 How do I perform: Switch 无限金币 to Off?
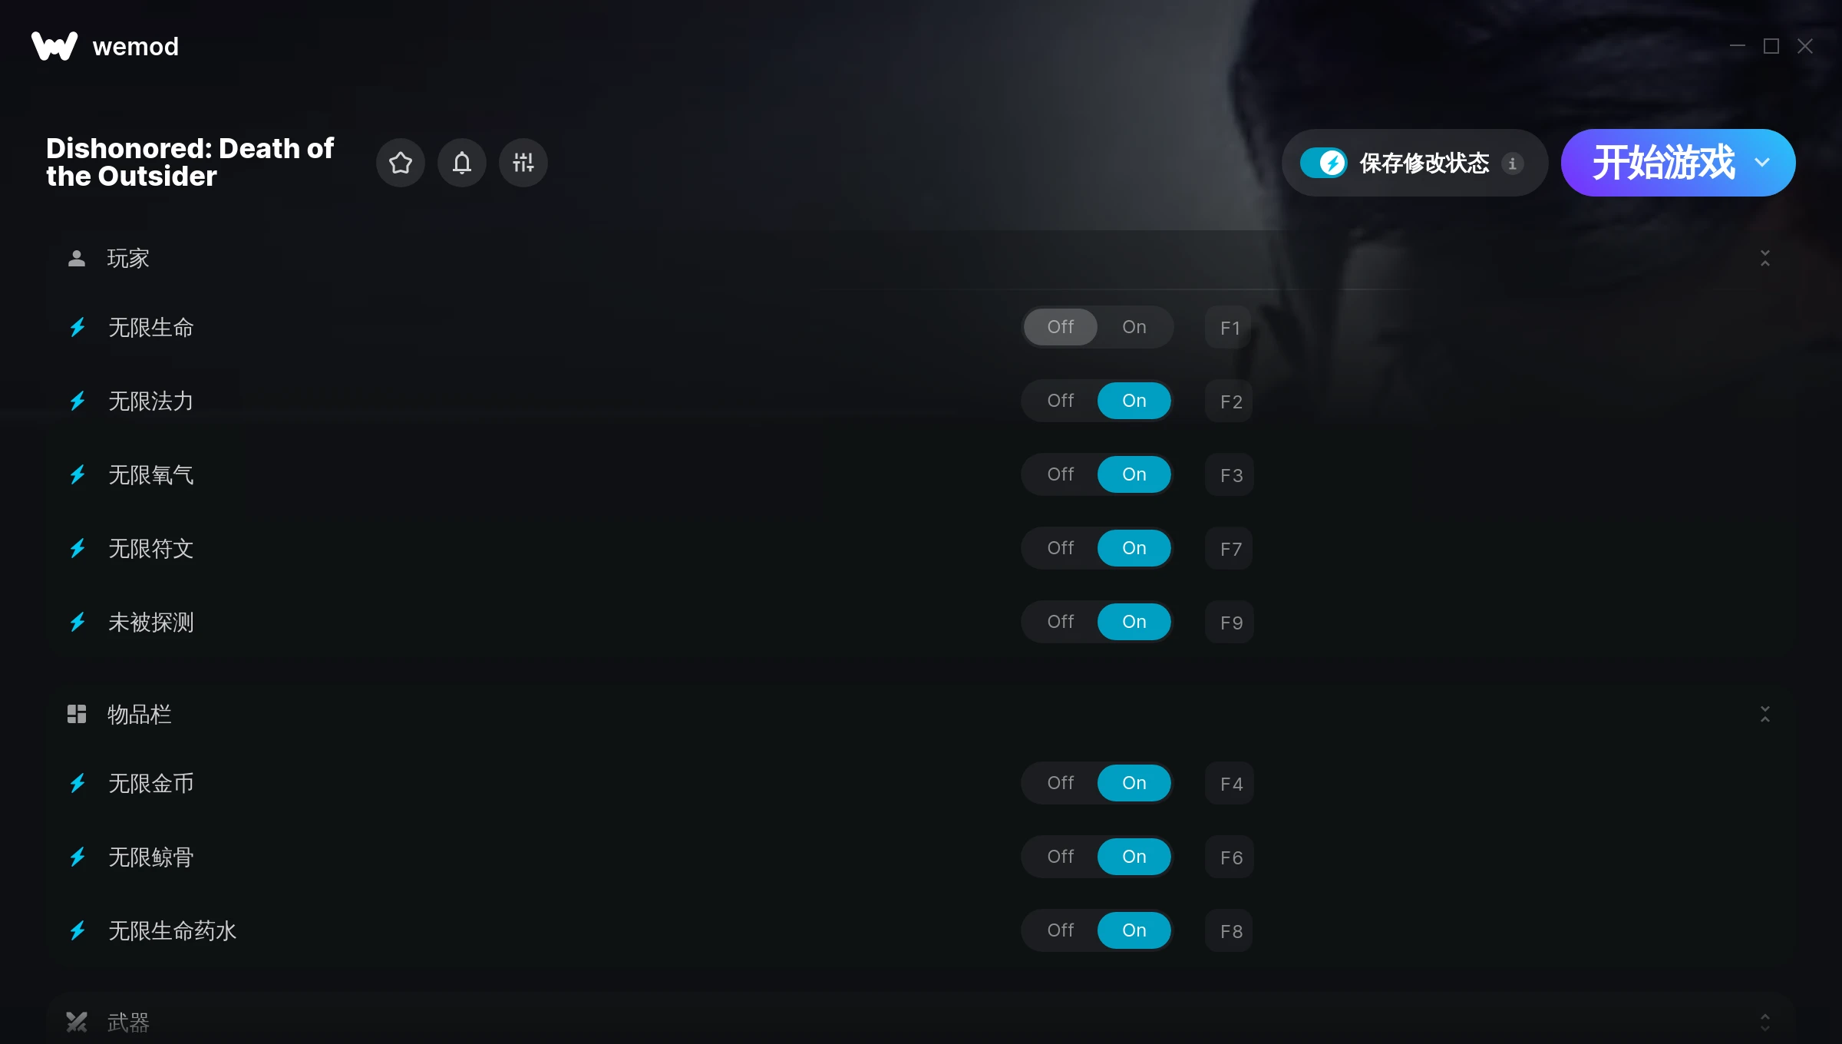(1061, 783)
